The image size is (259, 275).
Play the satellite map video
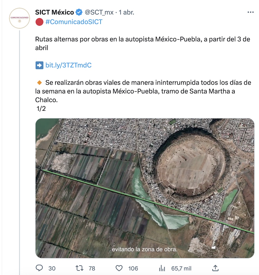click(x=145, y=188)
